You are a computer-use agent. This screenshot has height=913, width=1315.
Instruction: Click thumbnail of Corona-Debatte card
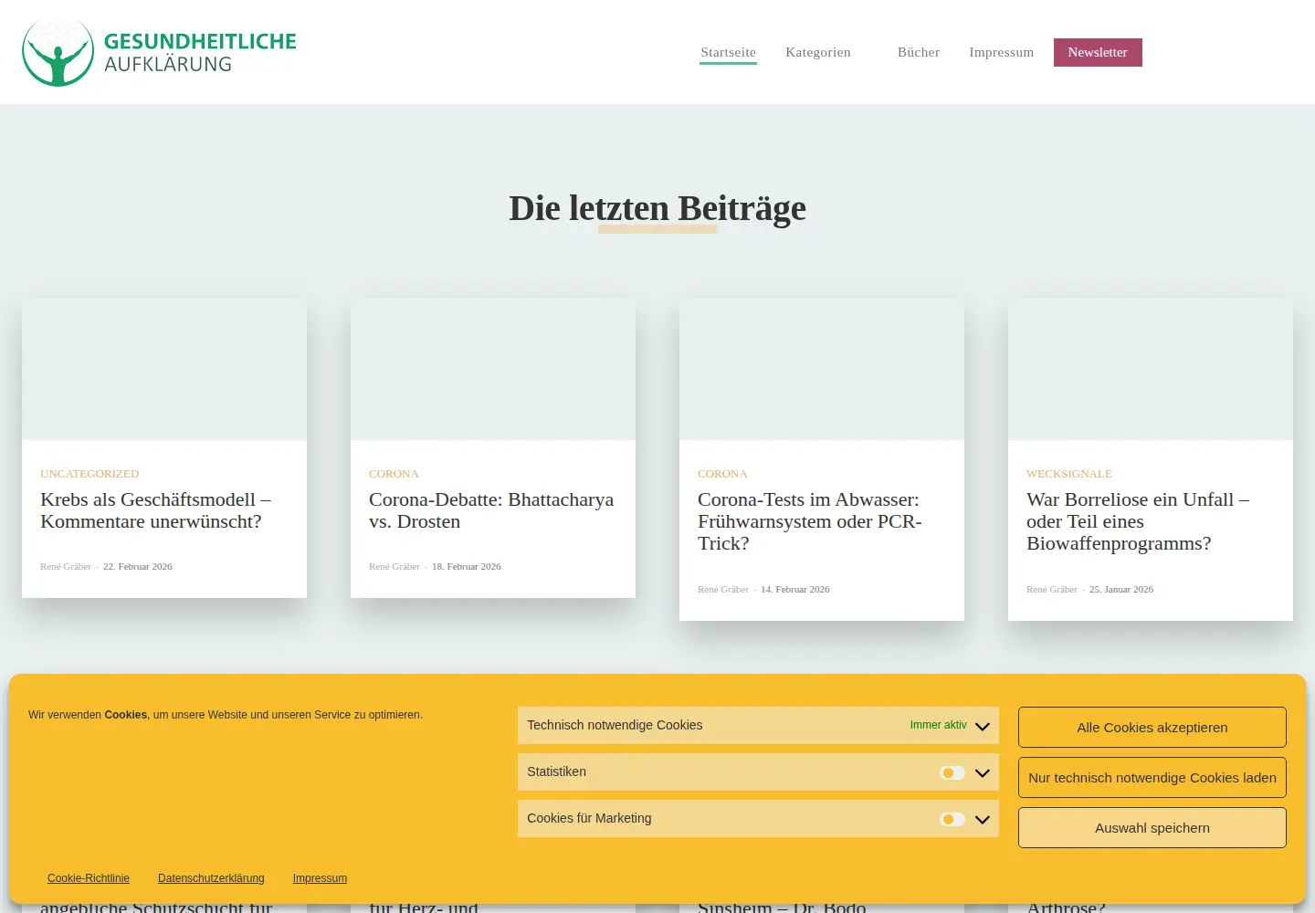click(493, 369)
